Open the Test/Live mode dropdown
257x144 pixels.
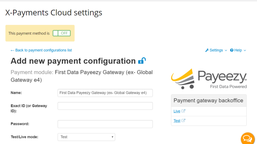pos(86,137)
